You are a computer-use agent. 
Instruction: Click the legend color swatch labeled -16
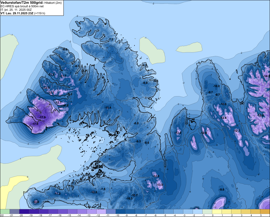pos(63,212)
